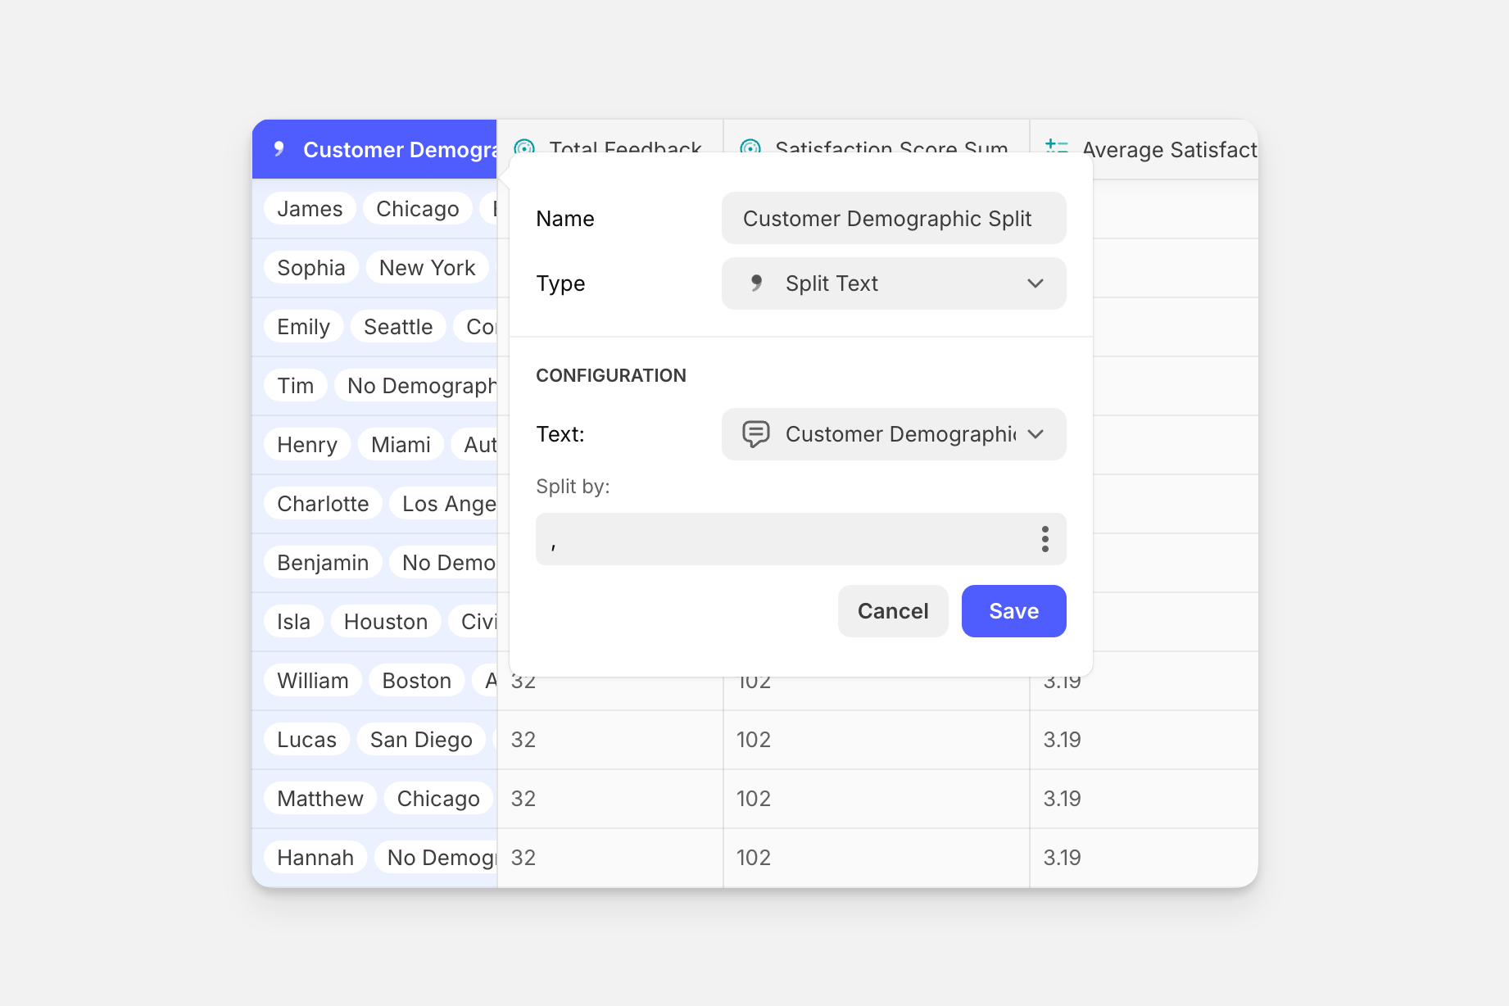
Task: Click the 32 cell in Lucas row
Action: (x=610, y=740)
